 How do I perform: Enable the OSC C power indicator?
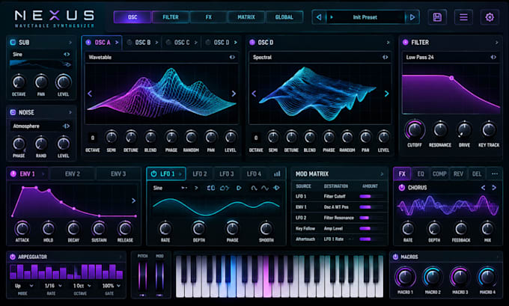click(168, 42)
